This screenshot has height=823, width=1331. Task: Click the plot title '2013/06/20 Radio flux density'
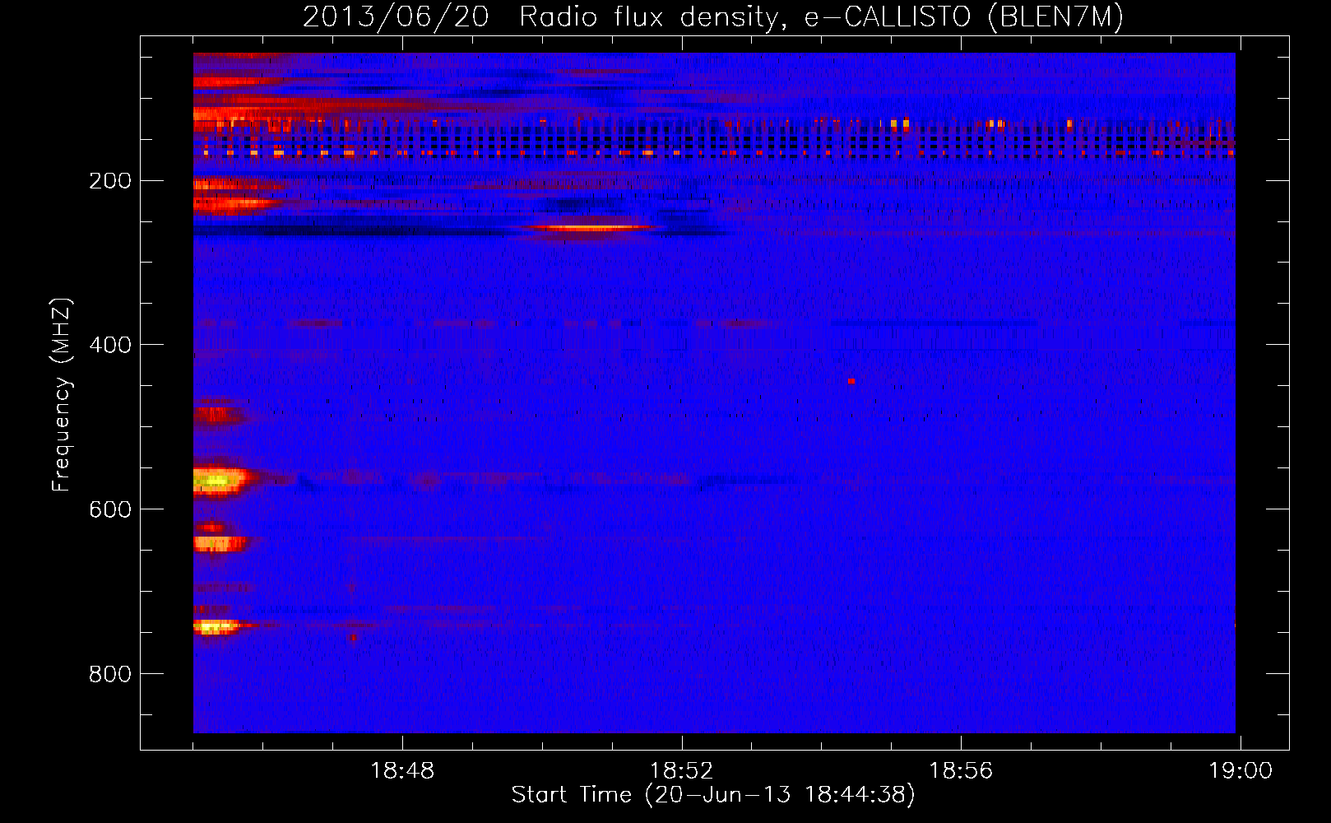(x=712, y=16)
